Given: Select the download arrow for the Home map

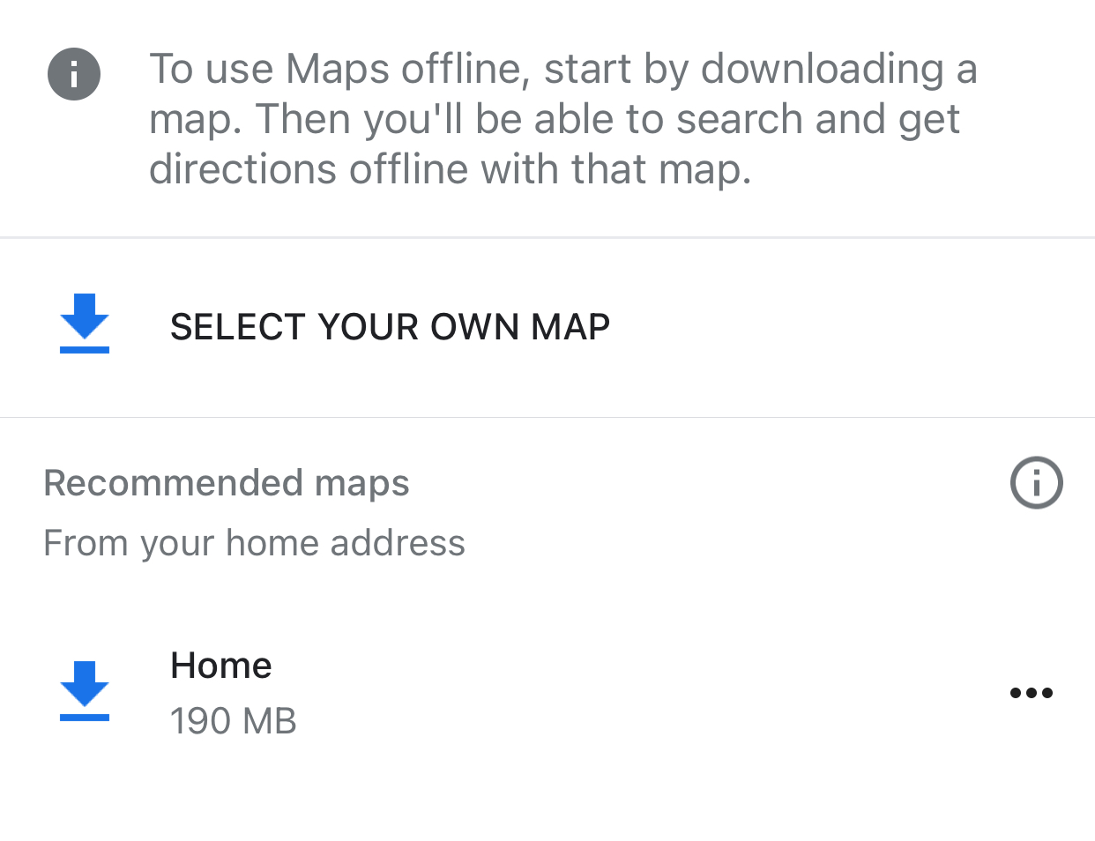Looking at the screenshot, I should click(x=84, y=693).
